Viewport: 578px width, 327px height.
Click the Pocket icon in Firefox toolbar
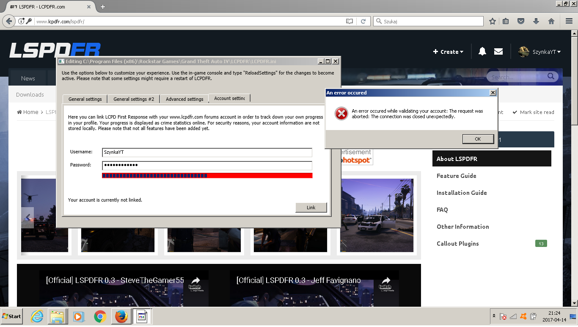click(521, 21)
